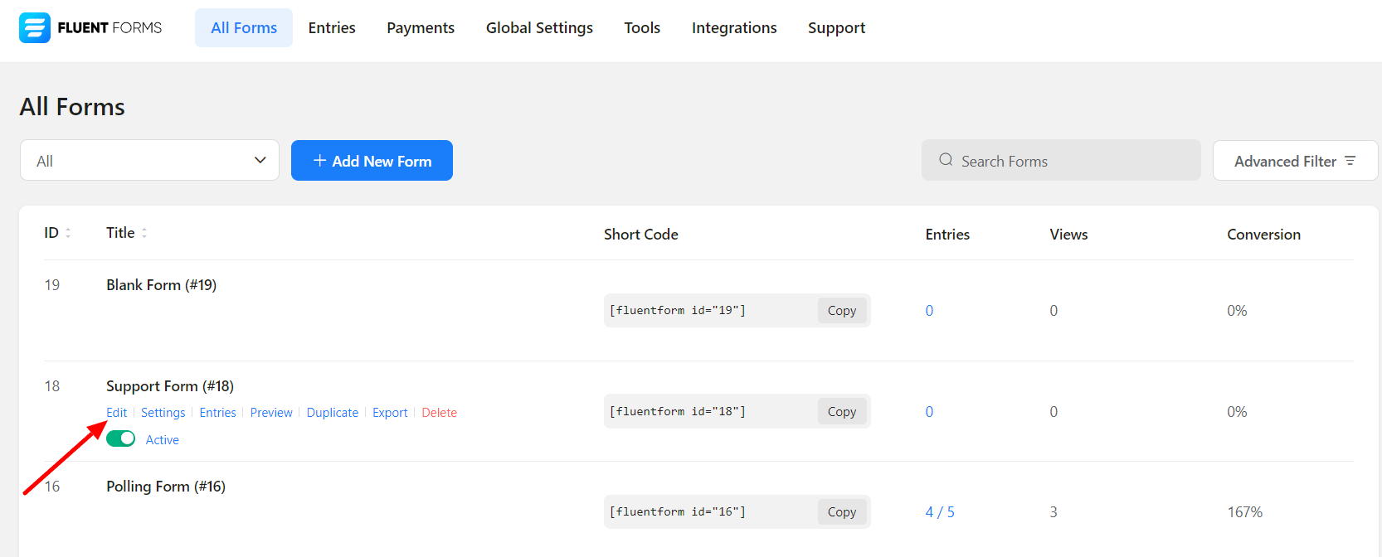Duplicate the Support Form
The image size is (1382, 557).
(333, 413)
